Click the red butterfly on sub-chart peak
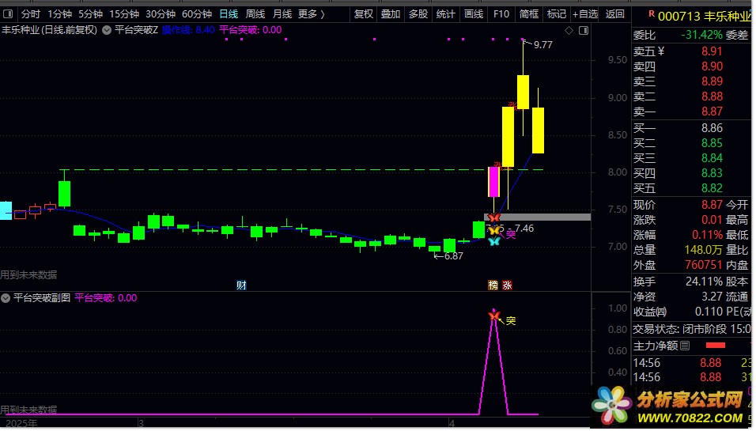The width and height of the screenshot is (756, 431). 493,316
